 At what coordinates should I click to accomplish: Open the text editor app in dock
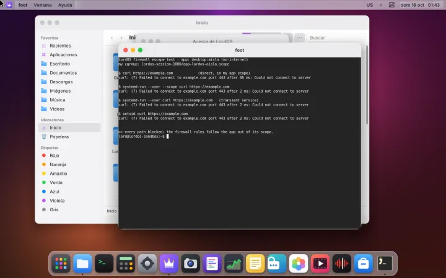pos(212,264)
